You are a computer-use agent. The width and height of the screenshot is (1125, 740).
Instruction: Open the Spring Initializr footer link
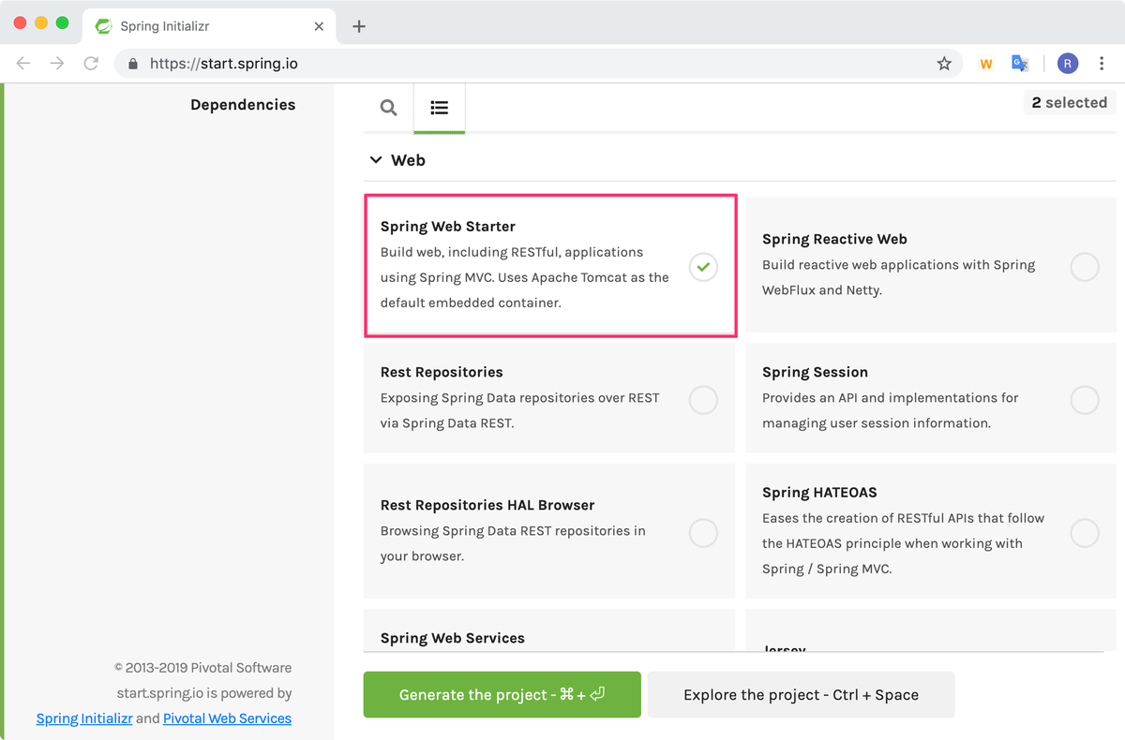84,718
